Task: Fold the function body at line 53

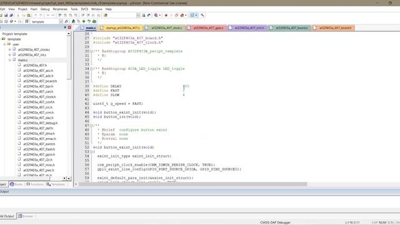Action: point(91,152)
